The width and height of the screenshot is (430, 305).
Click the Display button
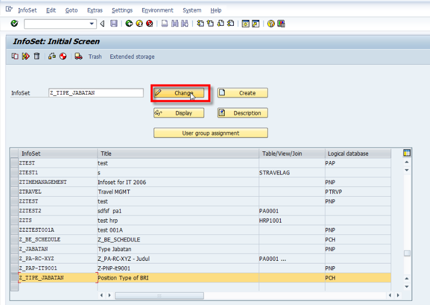click(179, 113)
